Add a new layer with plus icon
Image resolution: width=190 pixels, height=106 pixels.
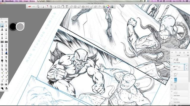pyautogui.click(x=172, y=52)
